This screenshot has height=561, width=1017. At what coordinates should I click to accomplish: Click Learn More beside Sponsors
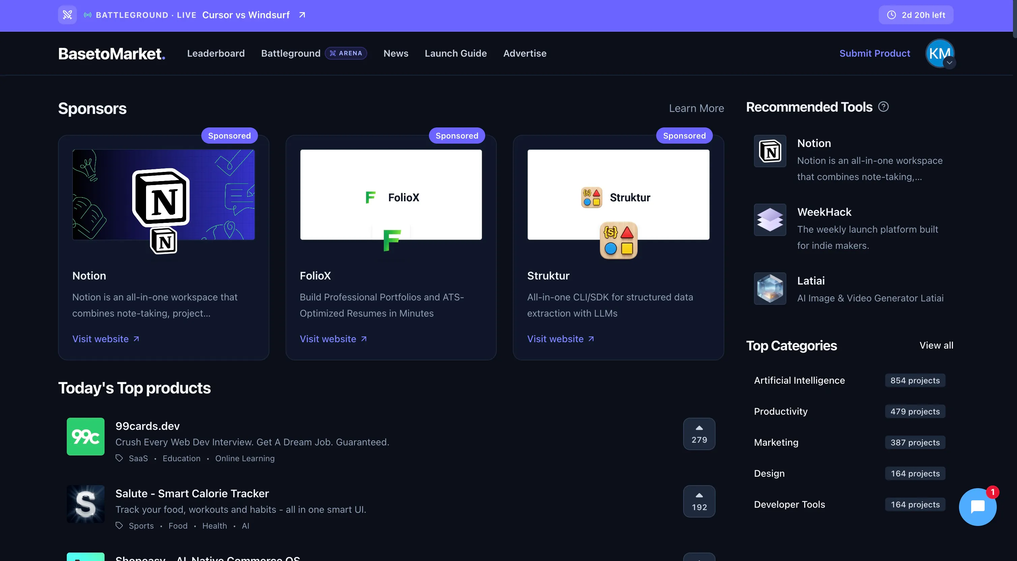point(696,108)
